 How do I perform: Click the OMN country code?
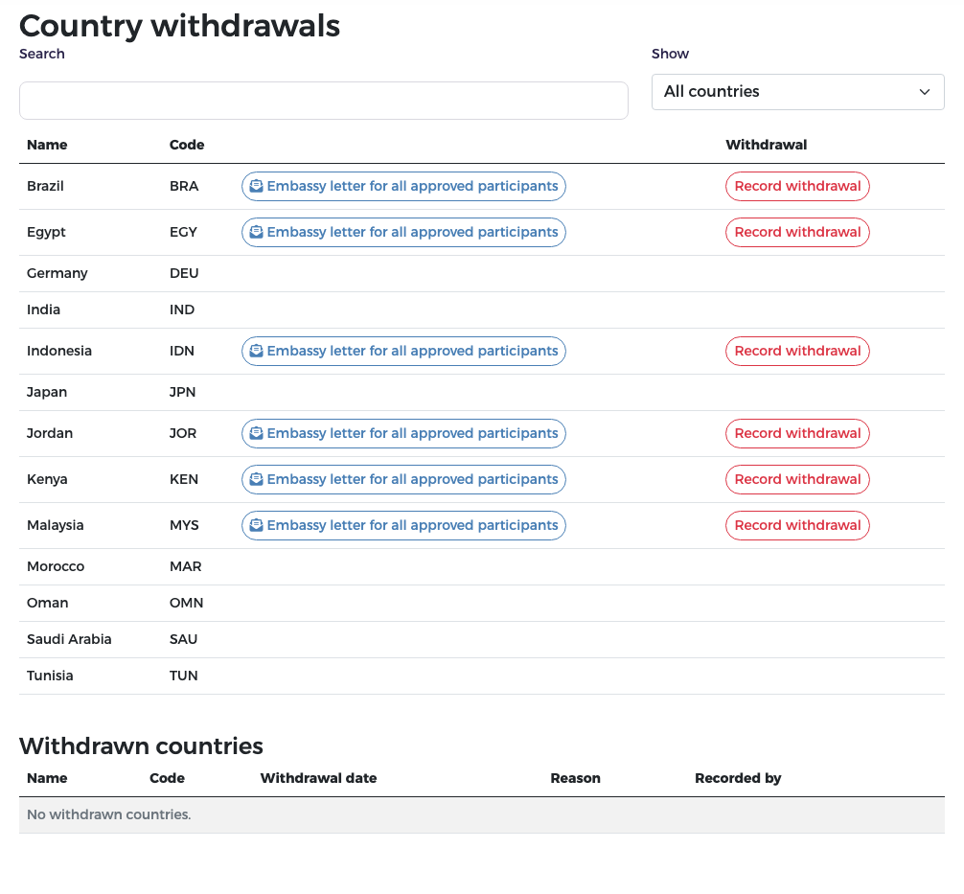186,603
